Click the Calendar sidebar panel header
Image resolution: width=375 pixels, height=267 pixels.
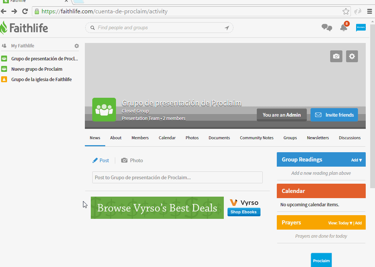click(x=321, y=191)
